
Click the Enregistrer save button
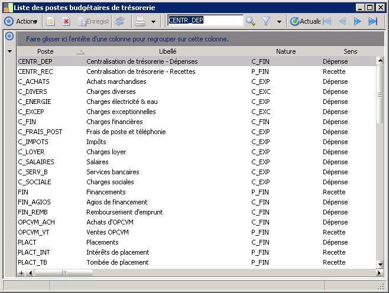tap(93, 21)
